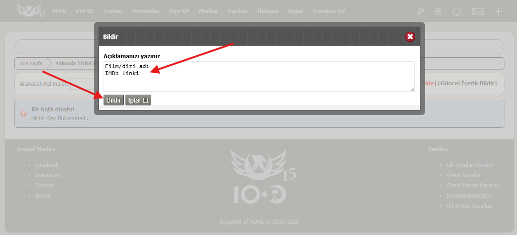Click the 'Kingdom of TORK © 2010-2025' text
The image size is (517, 235).
[259, 221]
